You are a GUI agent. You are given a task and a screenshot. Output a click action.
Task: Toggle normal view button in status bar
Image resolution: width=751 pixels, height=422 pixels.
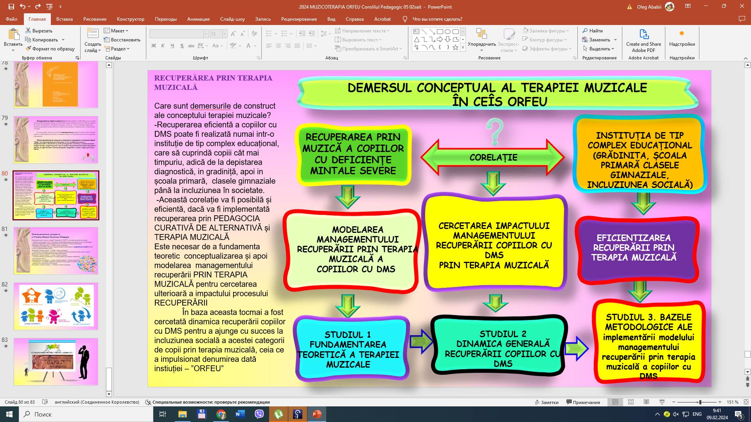[x=615, y=402]
